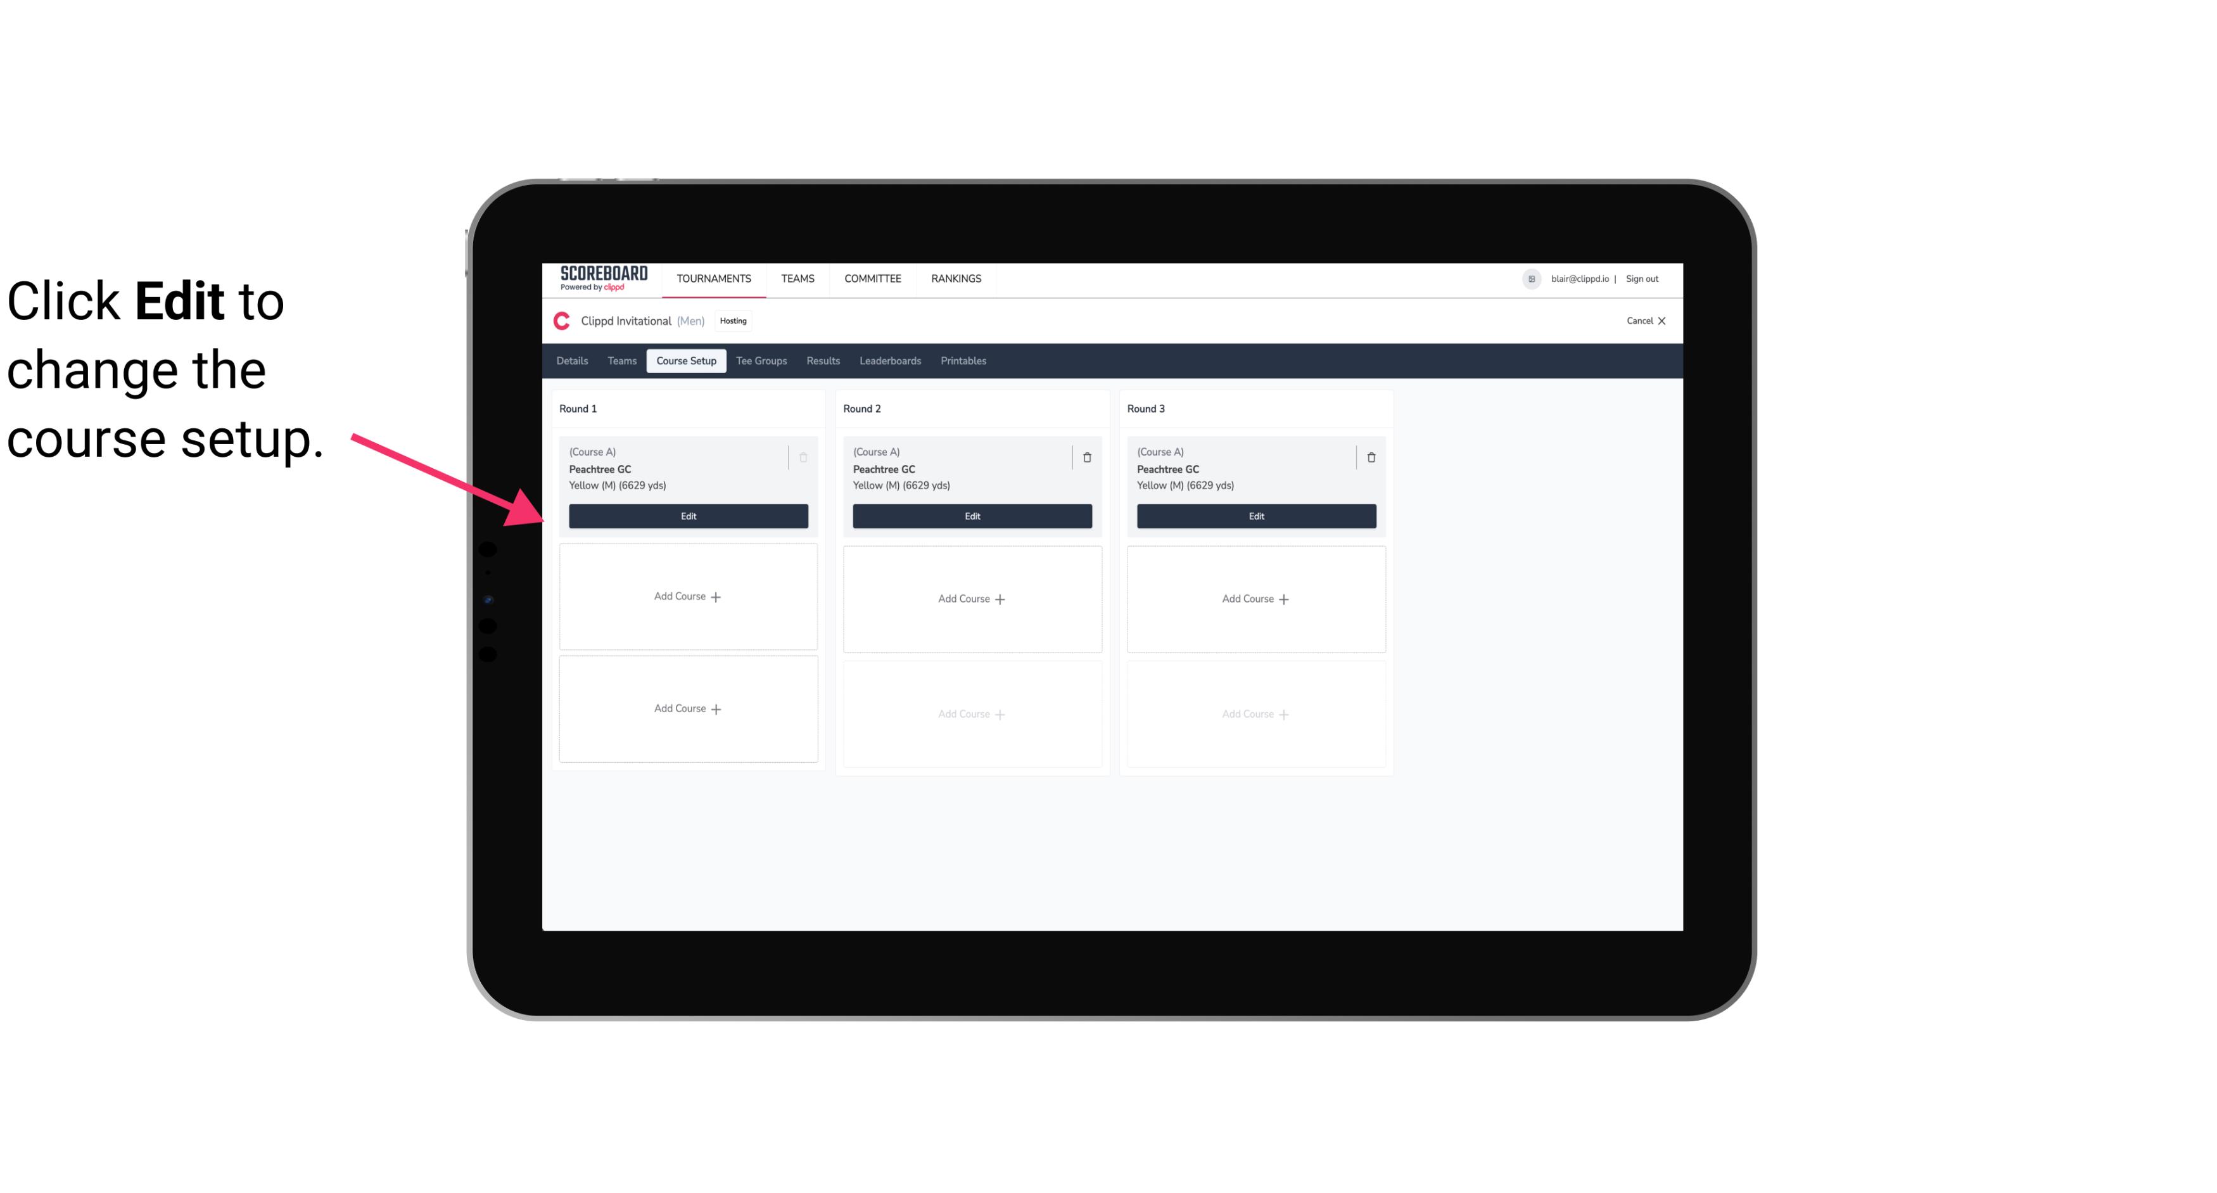This screenshot has width=2217, height=1193.
Task: Click the second Add Course in Round 1
Action: (x=687, y=708)
